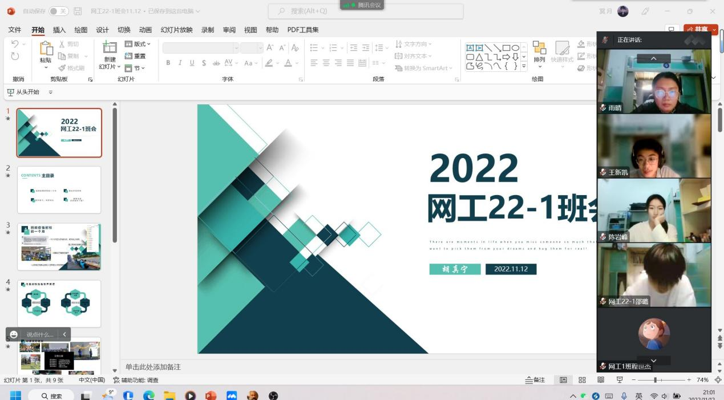Select the Arrange (排列) icon

539,48
